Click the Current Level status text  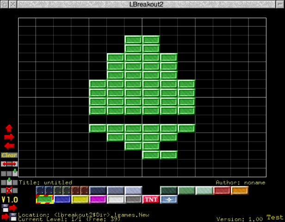(69, 219)
